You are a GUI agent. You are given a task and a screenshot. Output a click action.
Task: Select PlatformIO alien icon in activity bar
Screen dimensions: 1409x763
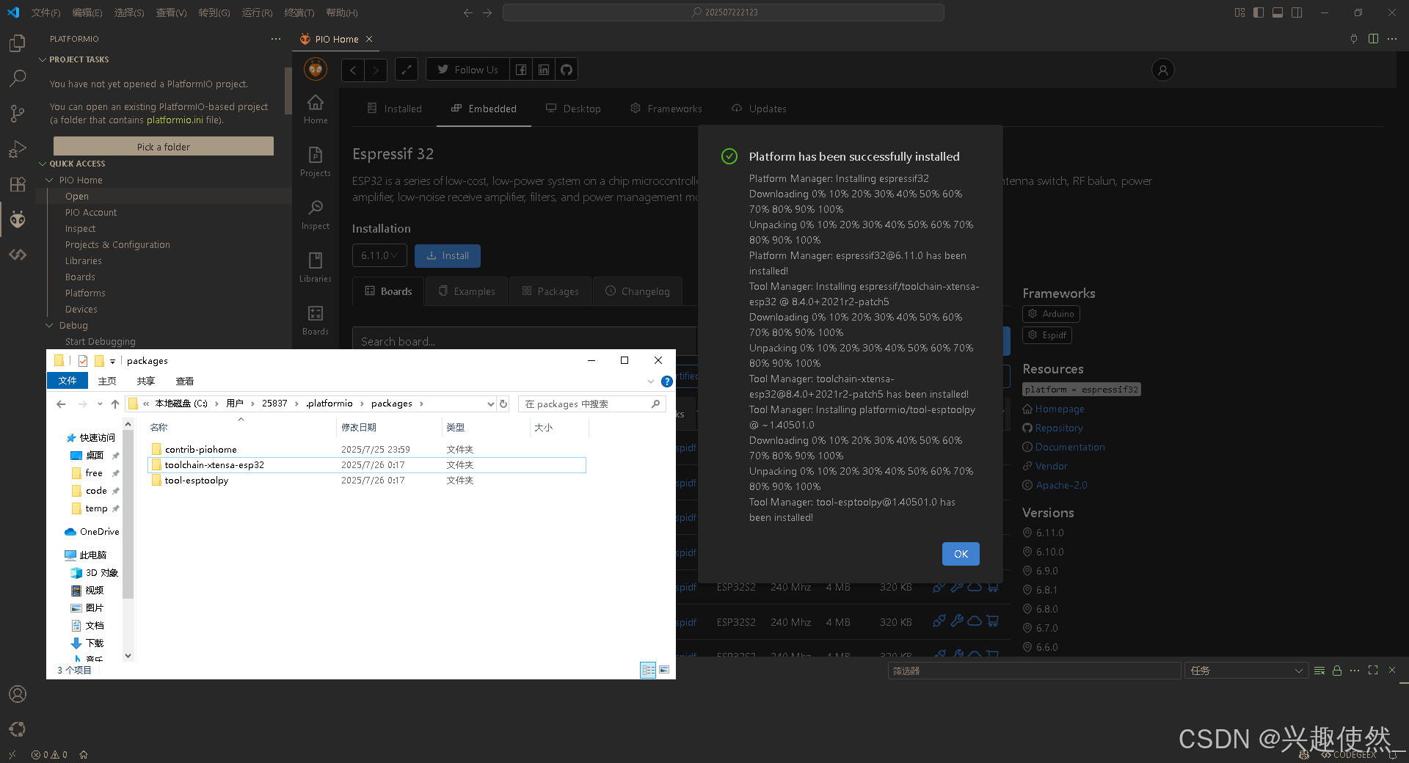click(x=18, y=219)
